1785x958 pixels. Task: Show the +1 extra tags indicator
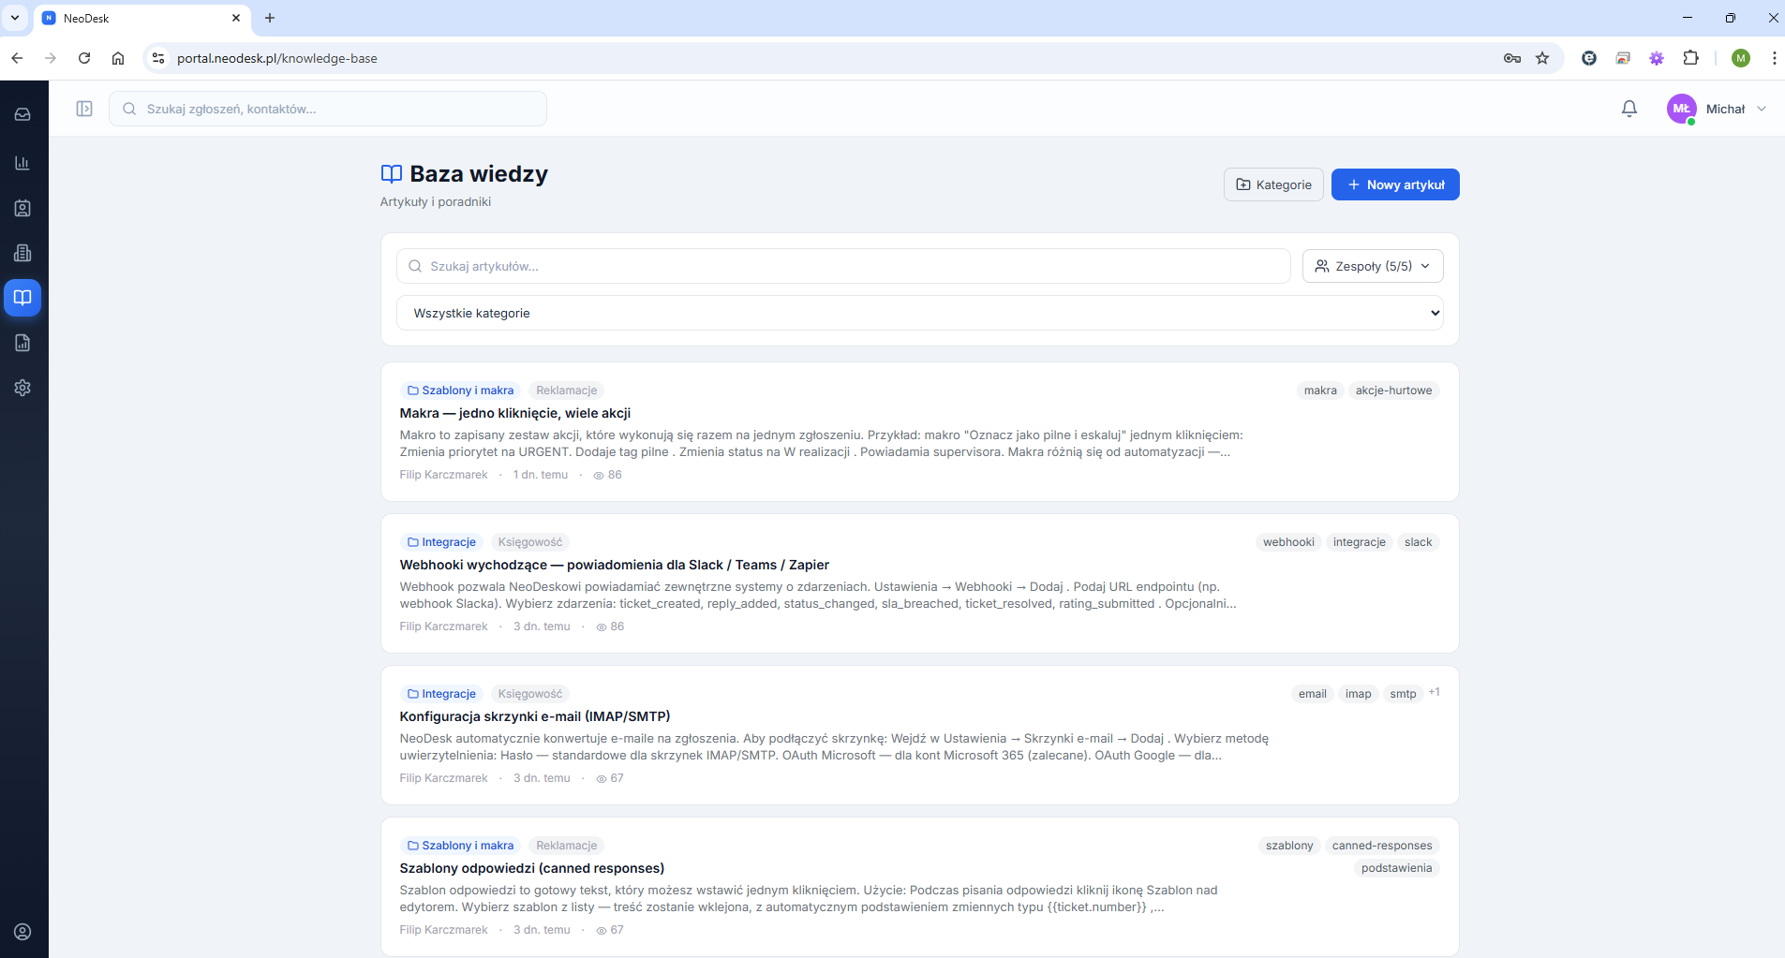coord(1434,692)
